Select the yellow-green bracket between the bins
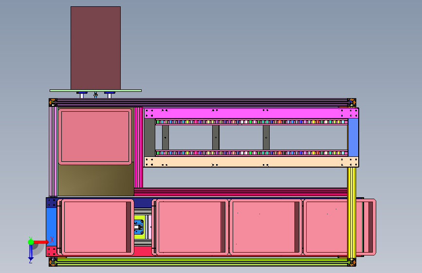 pos(139,227)
